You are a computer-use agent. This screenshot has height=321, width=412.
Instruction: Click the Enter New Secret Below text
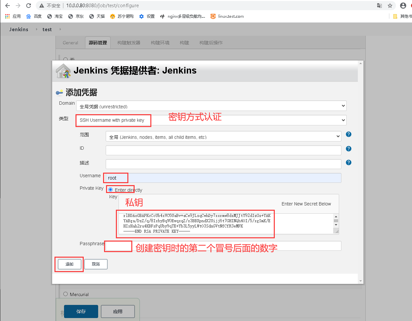coord(306,204)
